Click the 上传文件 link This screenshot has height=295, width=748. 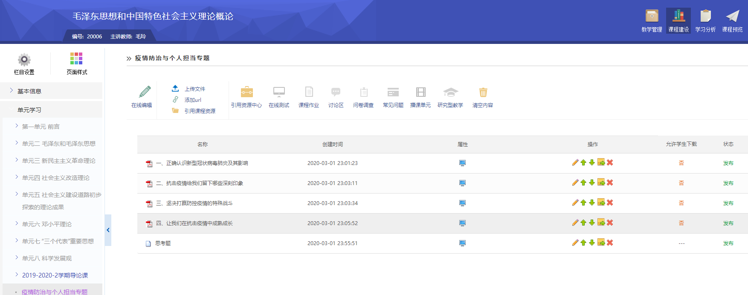pos(195,89)
